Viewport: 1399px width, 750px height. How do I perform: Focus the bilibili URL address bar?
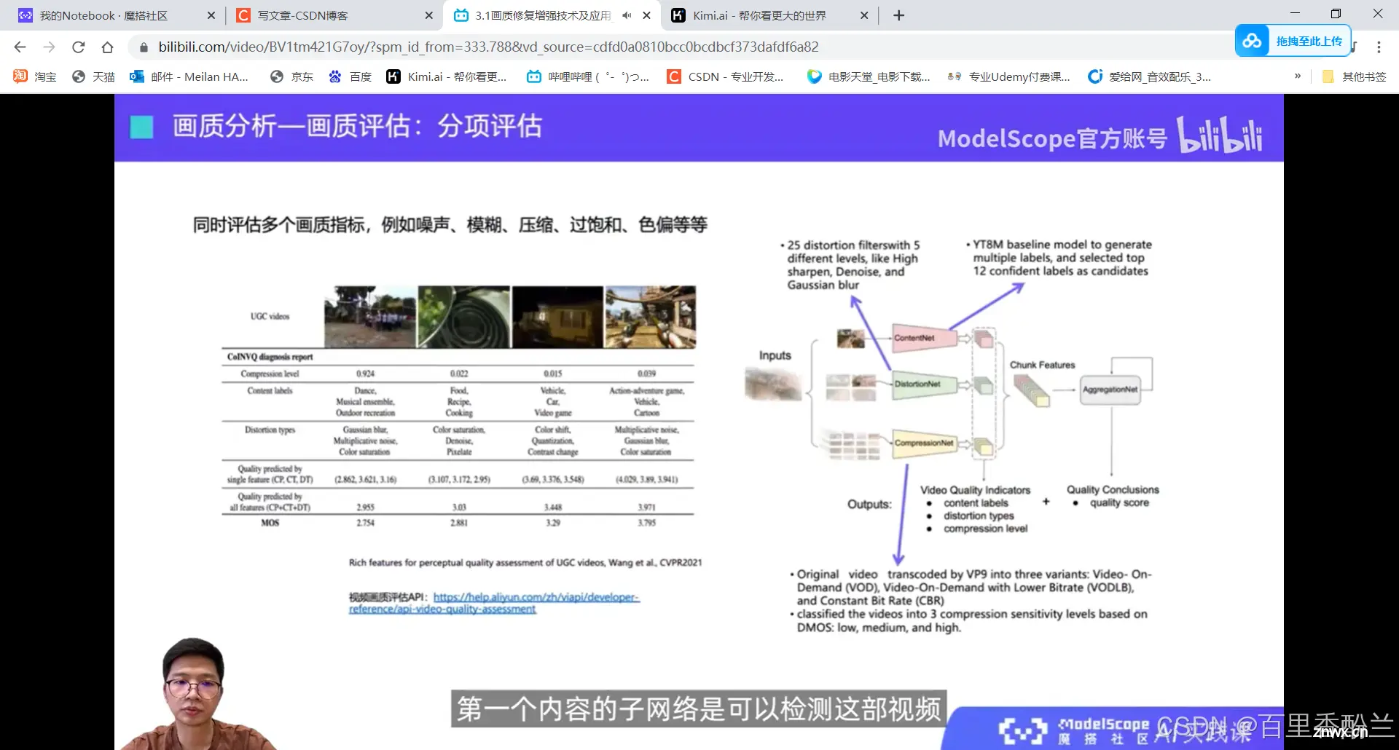(x=488, y=47)
